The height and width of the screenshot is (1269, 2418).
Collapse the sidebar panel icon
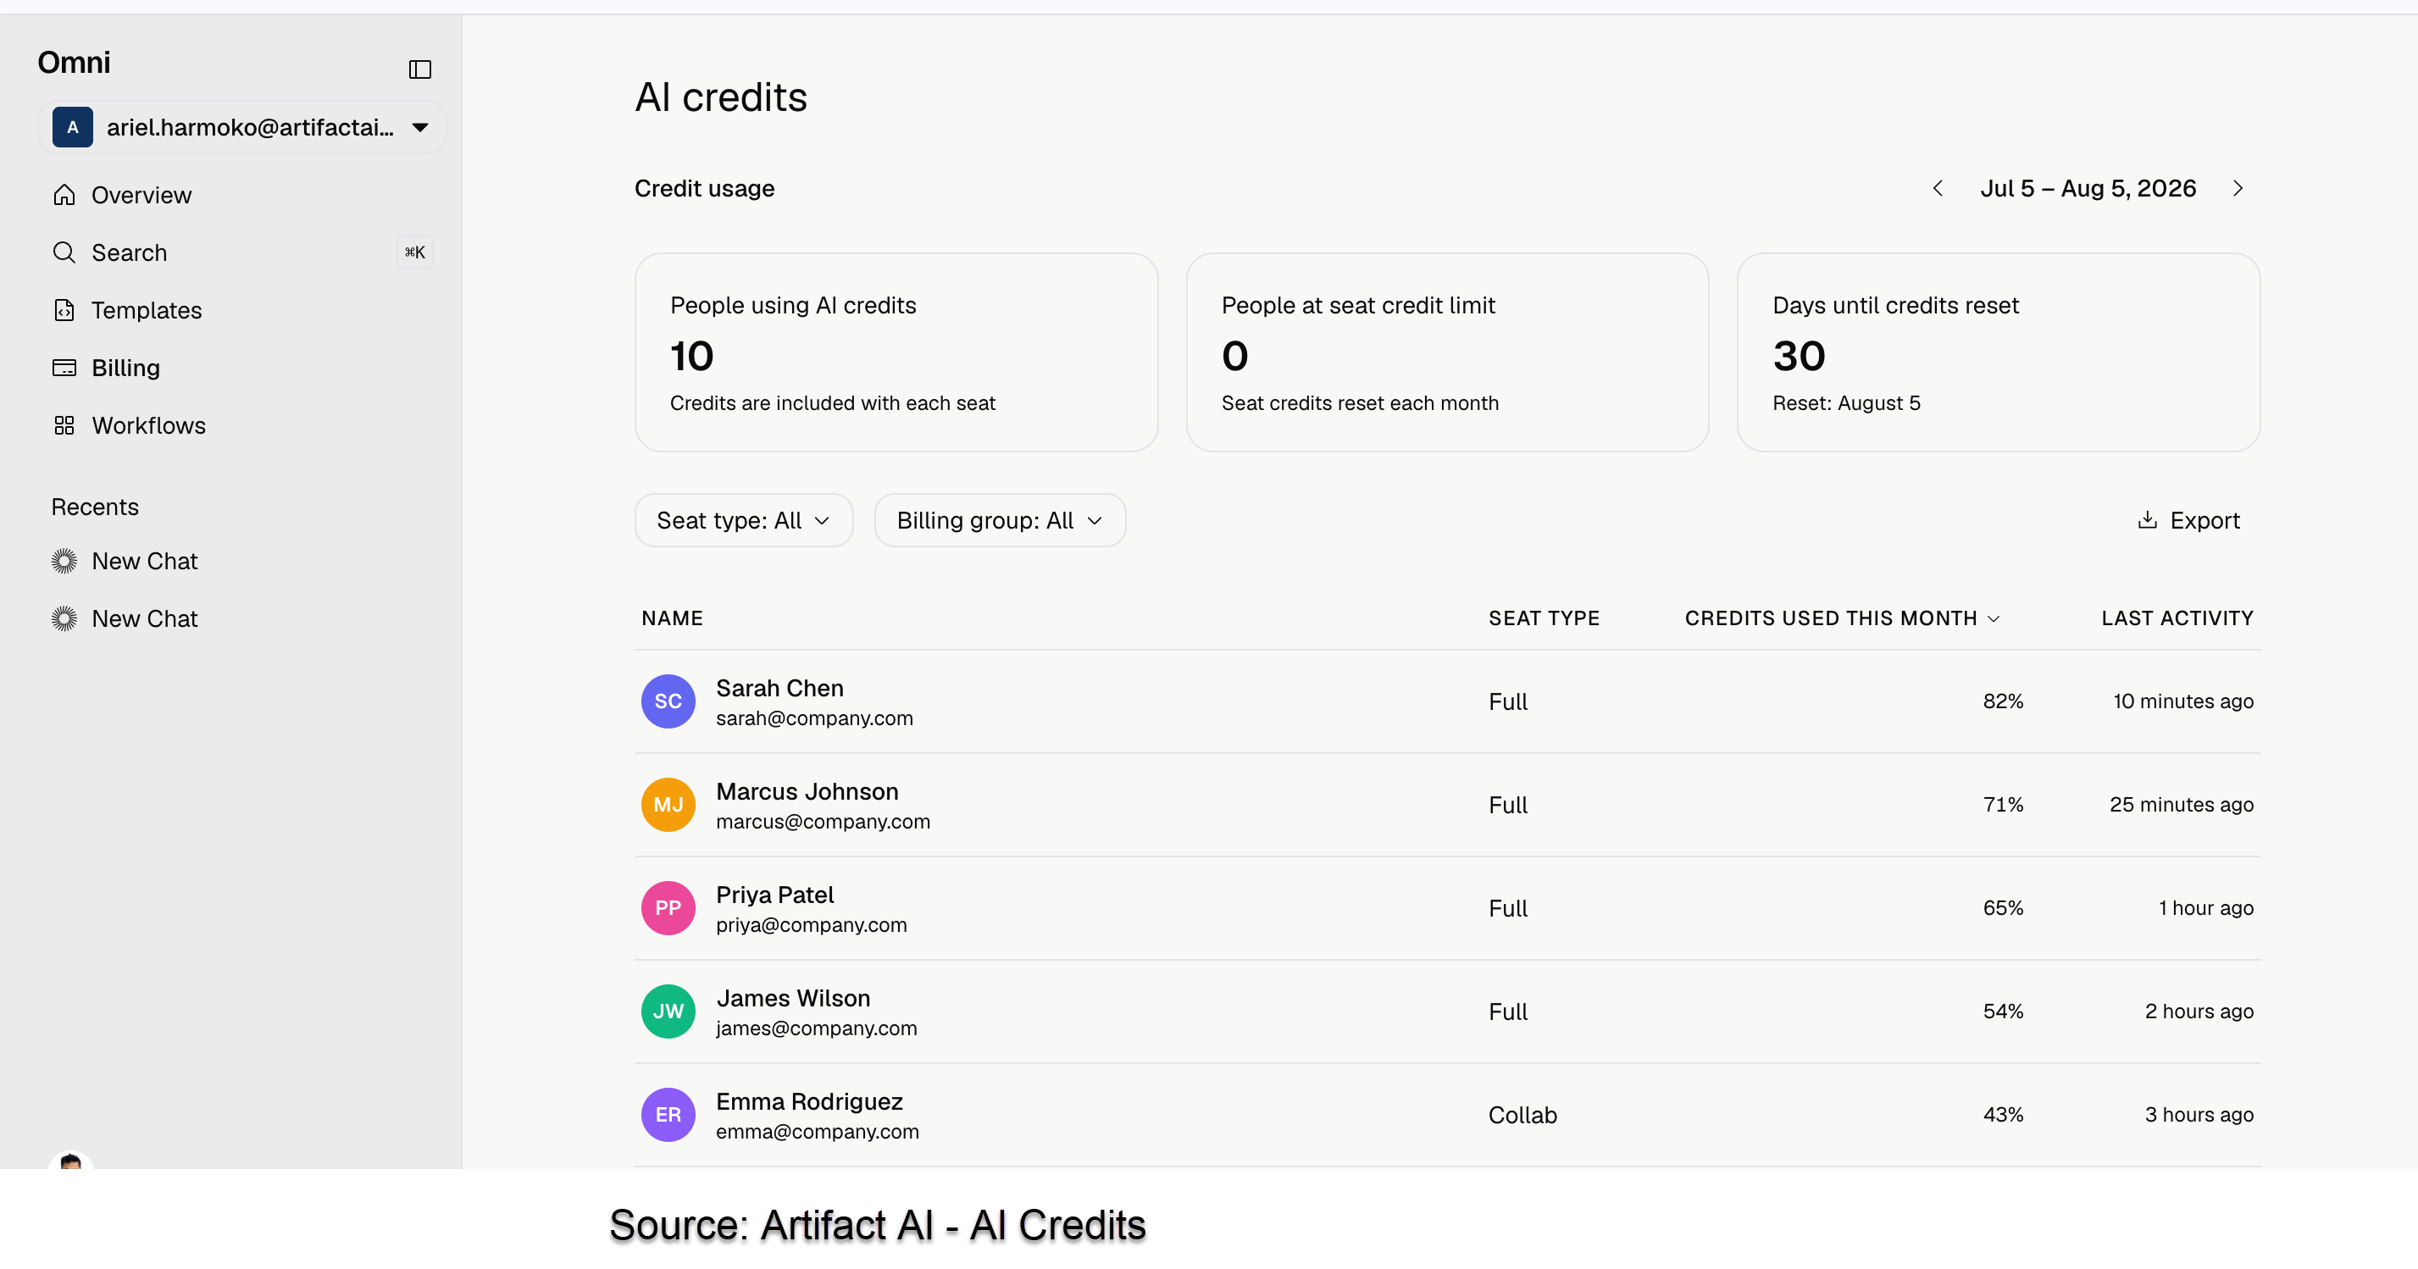[419, 69]
